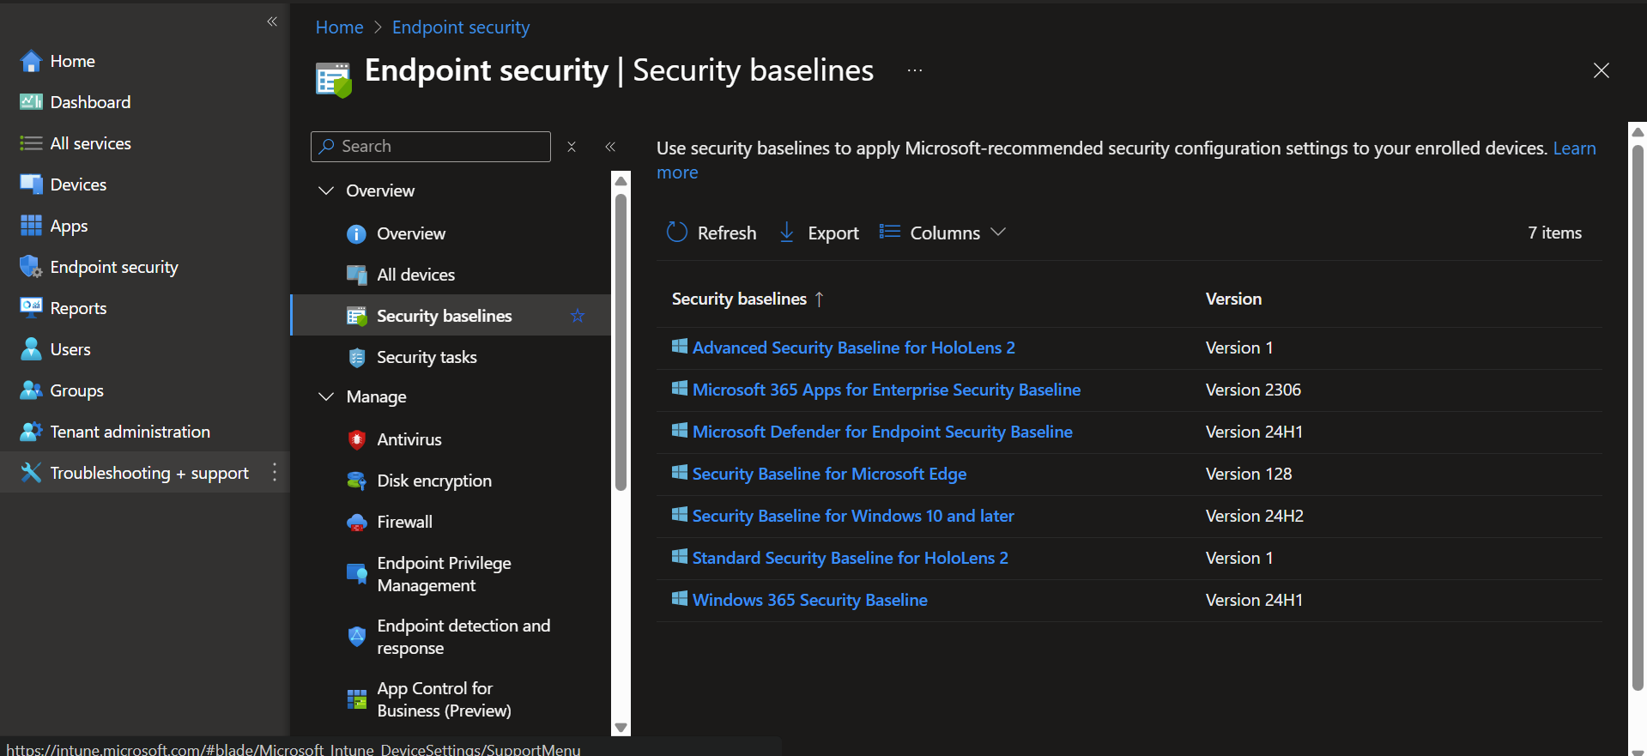Open Troubleshooting + support tools icon
Image resolution: width=1647 pixels, height=756 pixels.
tap(31, 473)
